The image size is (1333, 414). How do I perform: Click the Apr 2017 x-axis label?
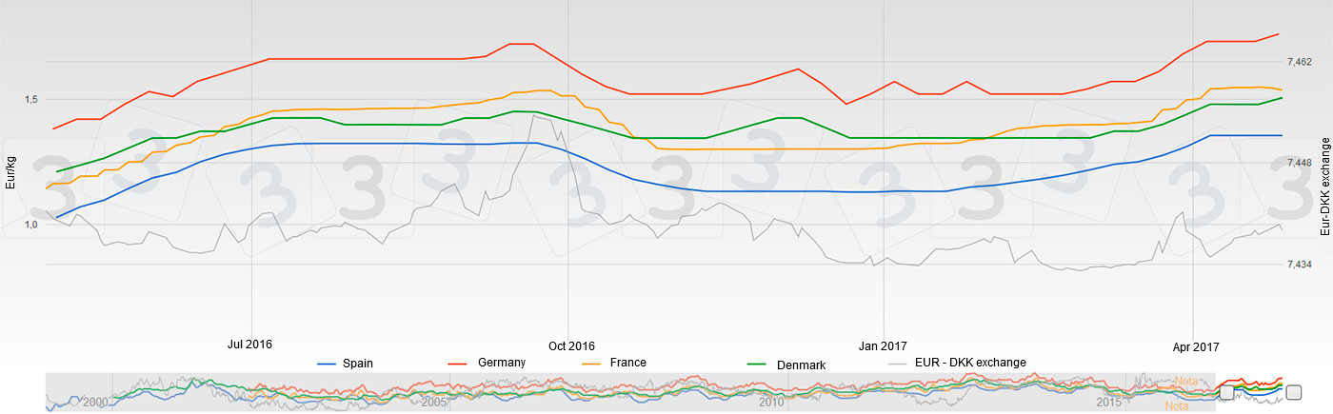[1195, 345]
